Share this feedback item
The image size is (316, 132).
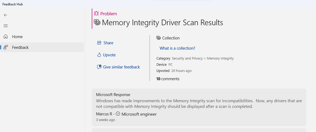point(105,43)
